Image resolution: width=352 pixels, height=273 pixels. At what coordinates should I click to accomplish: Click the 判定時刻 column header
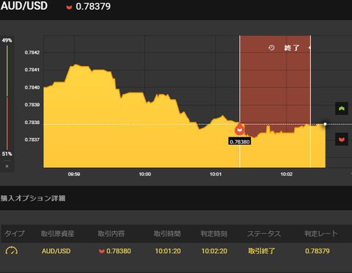point(214,233)
